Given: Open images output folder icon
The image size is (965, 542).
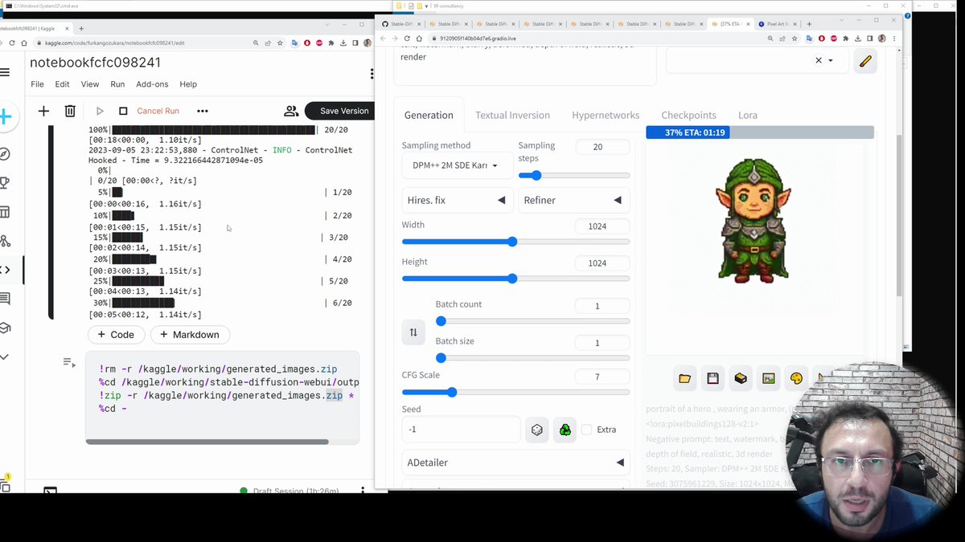Looking at the screenshot, I should (685, 378).
